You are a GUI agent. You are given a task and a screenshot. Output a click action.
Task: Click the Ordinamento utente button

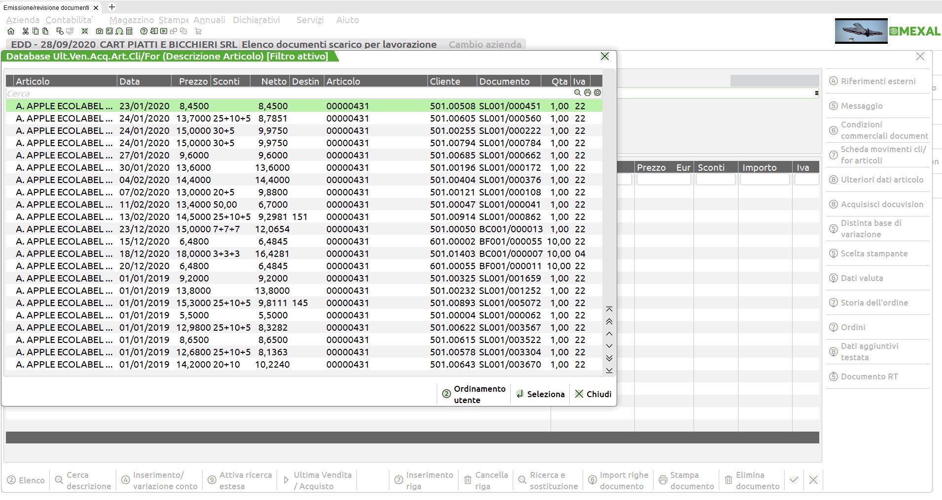474,394
